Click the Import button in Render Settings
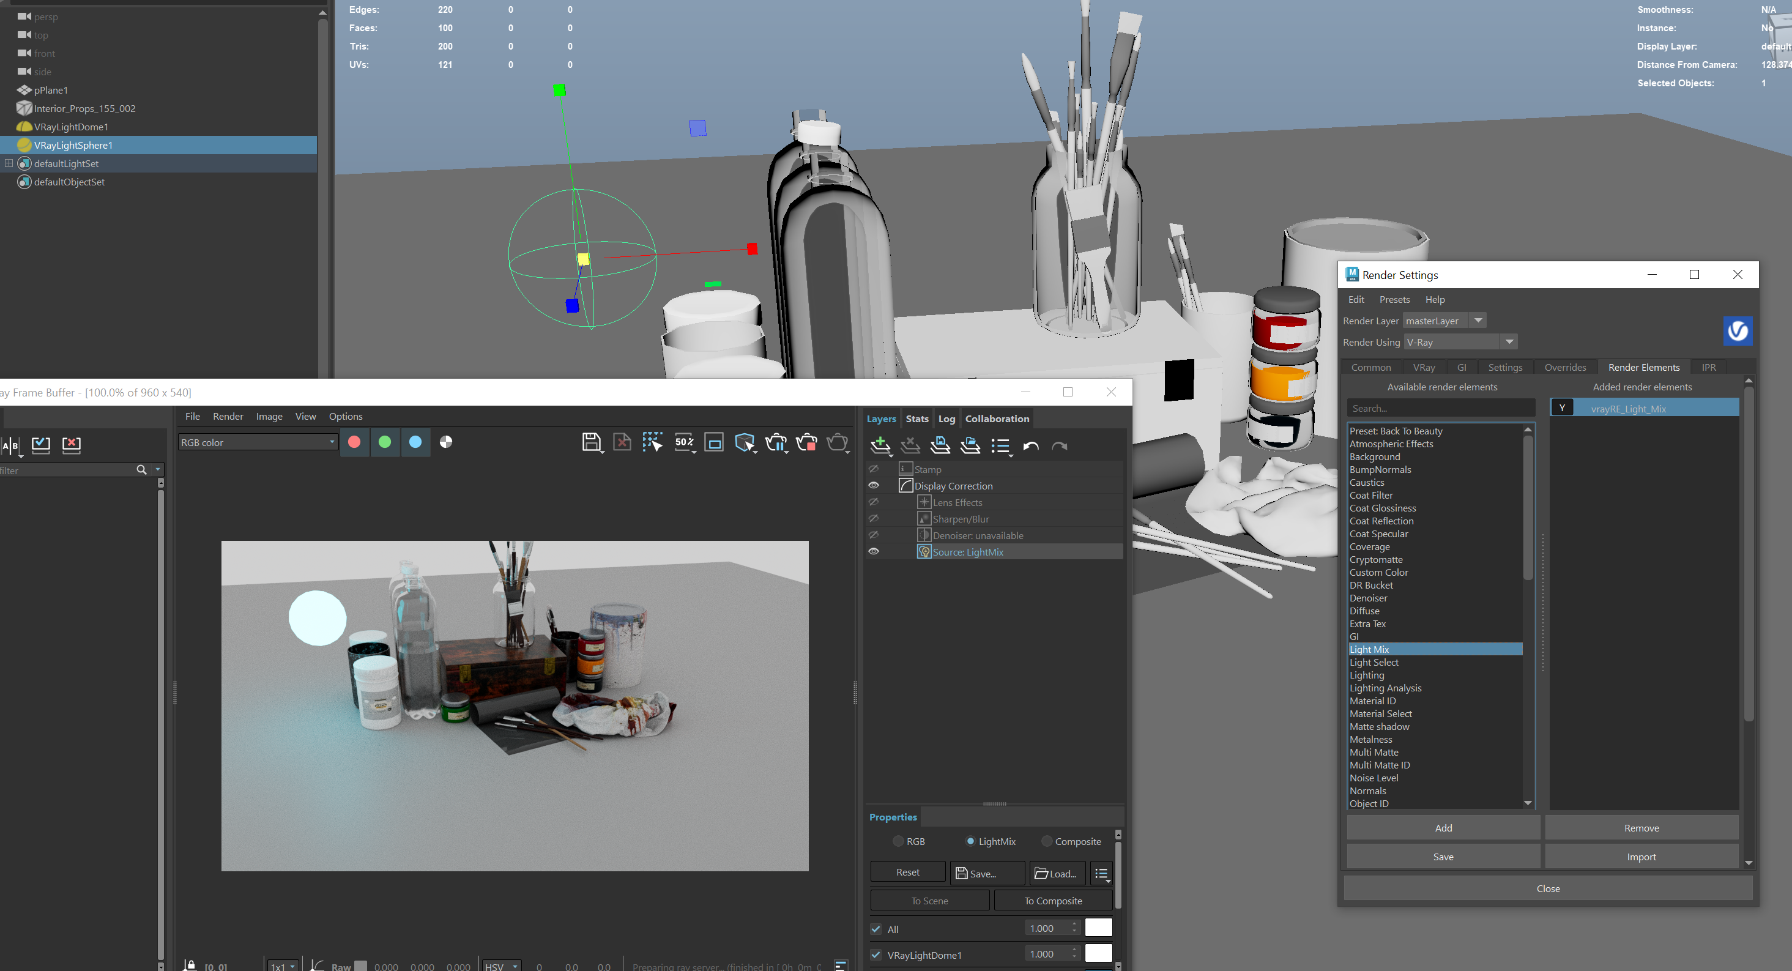 [x=1641, y=857]
